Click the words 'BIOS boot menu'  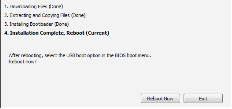coord(132,55)
